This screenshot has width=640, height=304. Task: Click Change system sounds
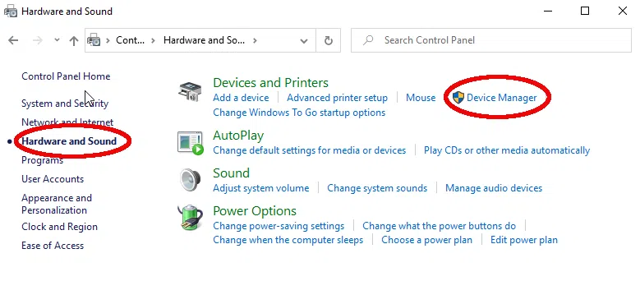377,188
